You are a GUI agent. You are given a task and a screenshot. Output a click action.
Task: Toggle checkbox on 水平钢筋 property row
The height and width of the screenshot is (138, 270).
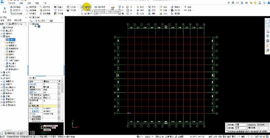point(59,108)
